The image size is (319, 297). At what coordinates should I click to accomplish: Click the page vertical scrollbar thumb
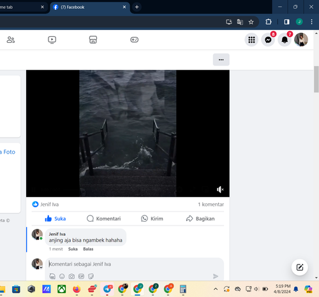(316, 79)
